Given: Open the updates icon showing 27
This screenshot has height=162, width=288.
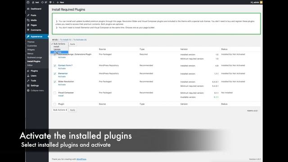Looking at the screenshot, I should click(x=44, y=2).
